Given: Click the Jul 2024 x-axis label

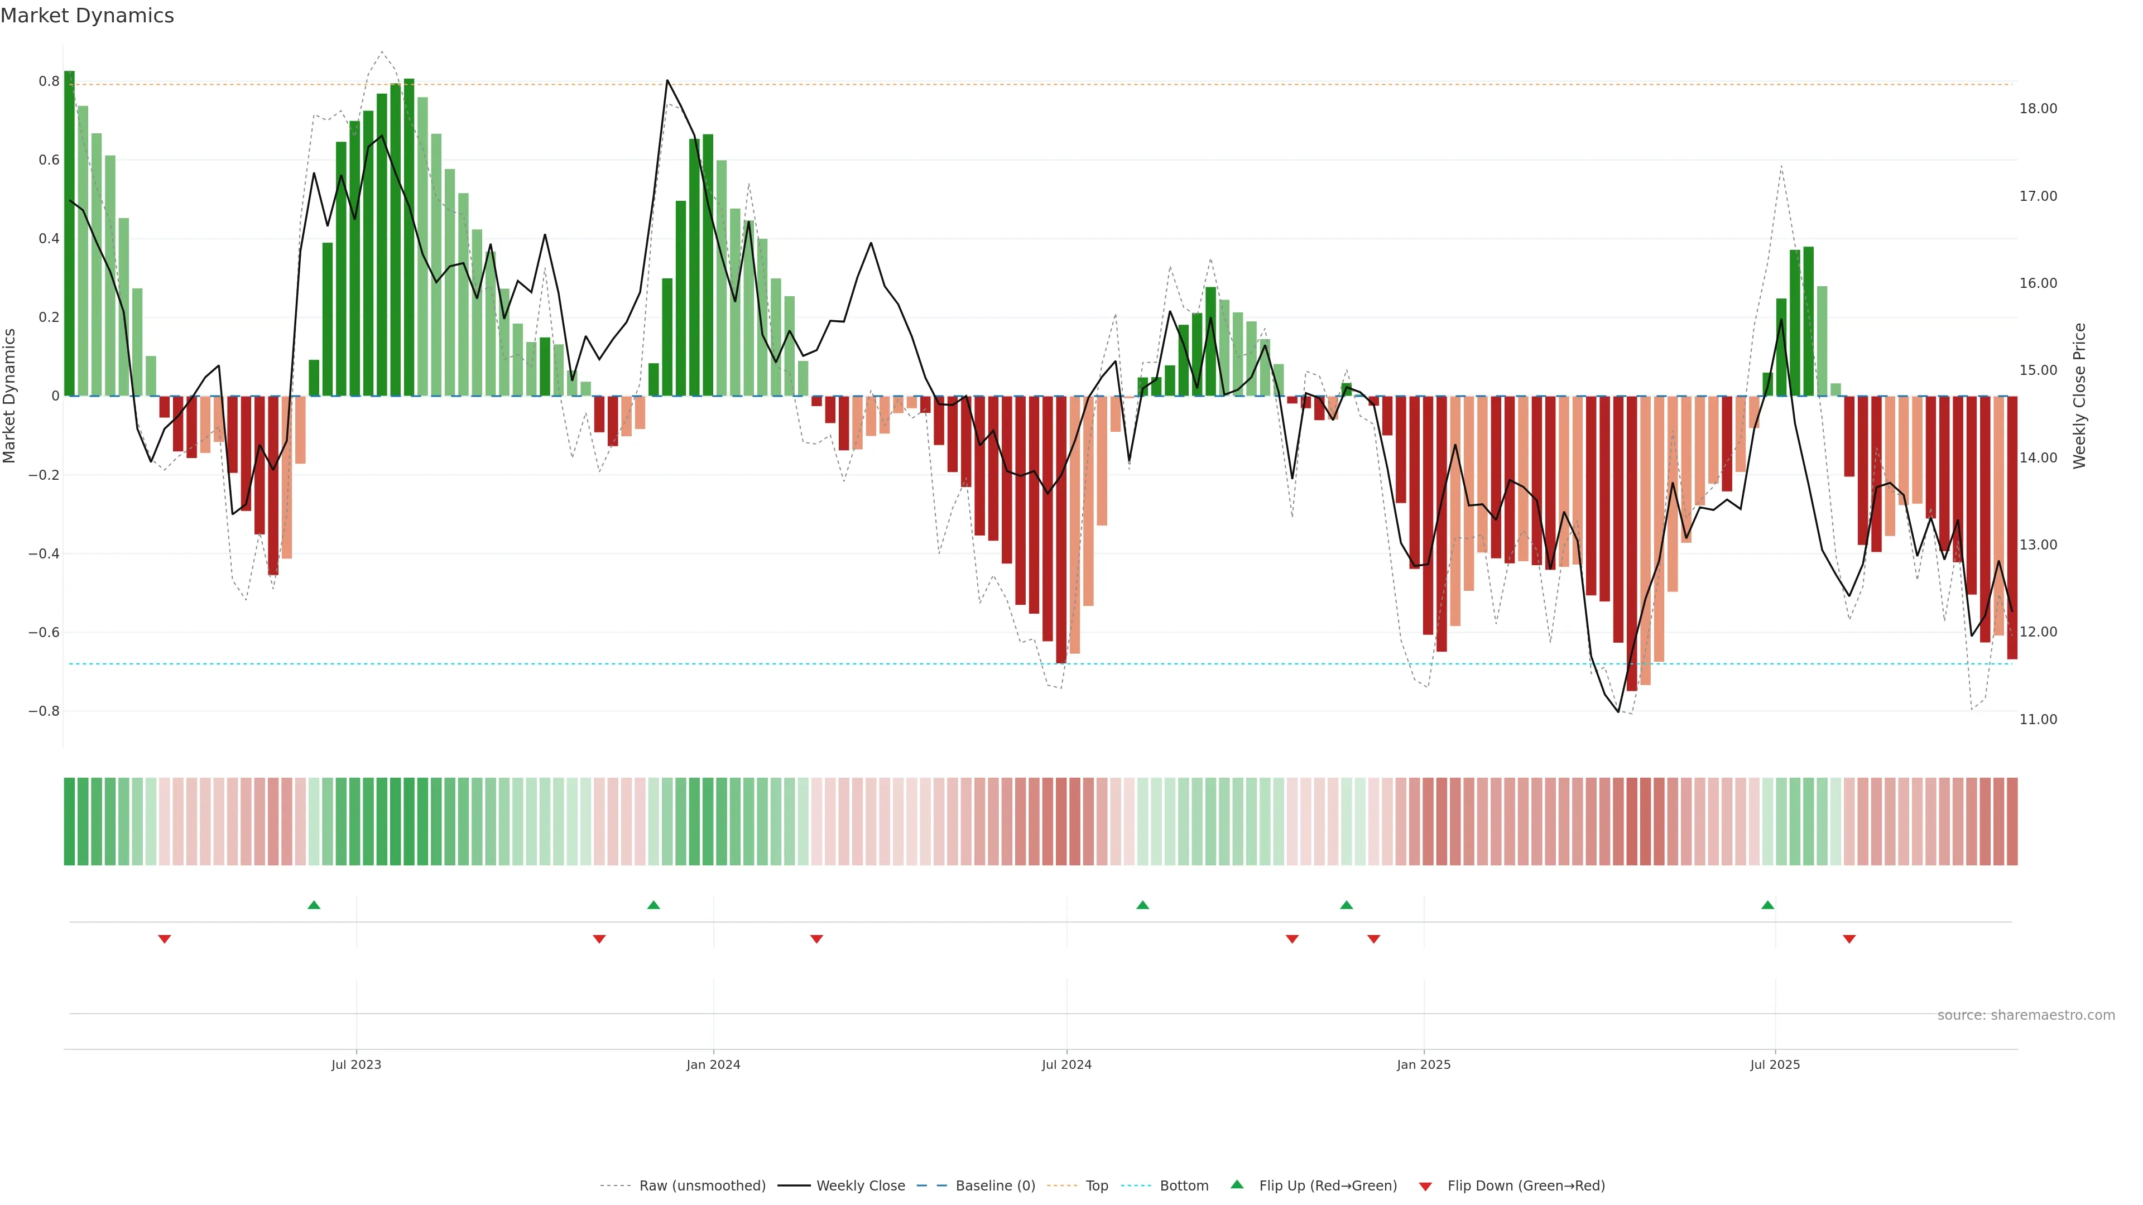Looking at the screenshot, I should (1066, 1064).
